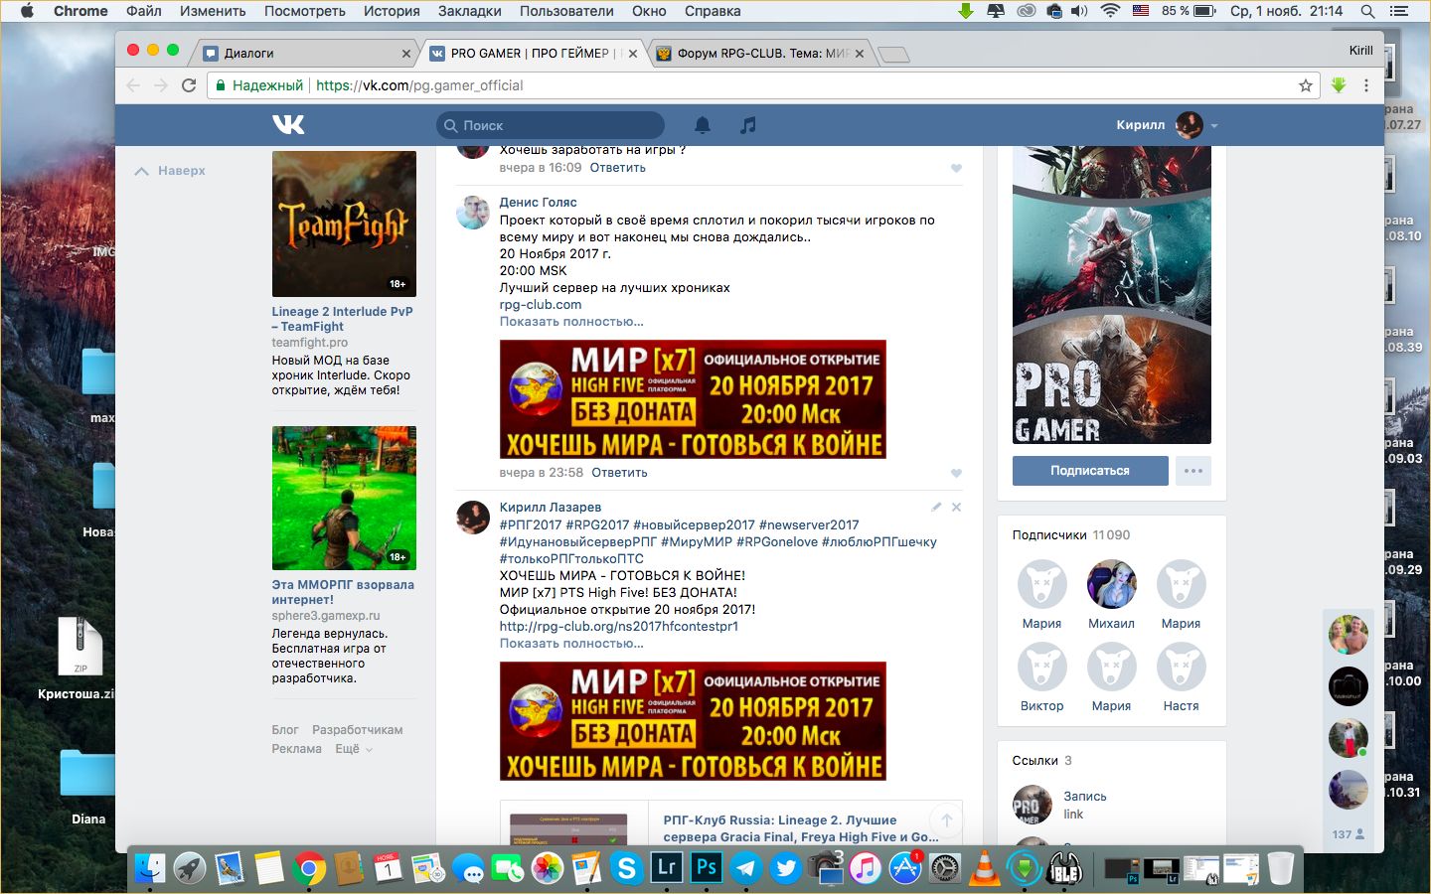1431x894 pixels.
Task: Open the Photos app from the Dock
Action: click(548, 868)
